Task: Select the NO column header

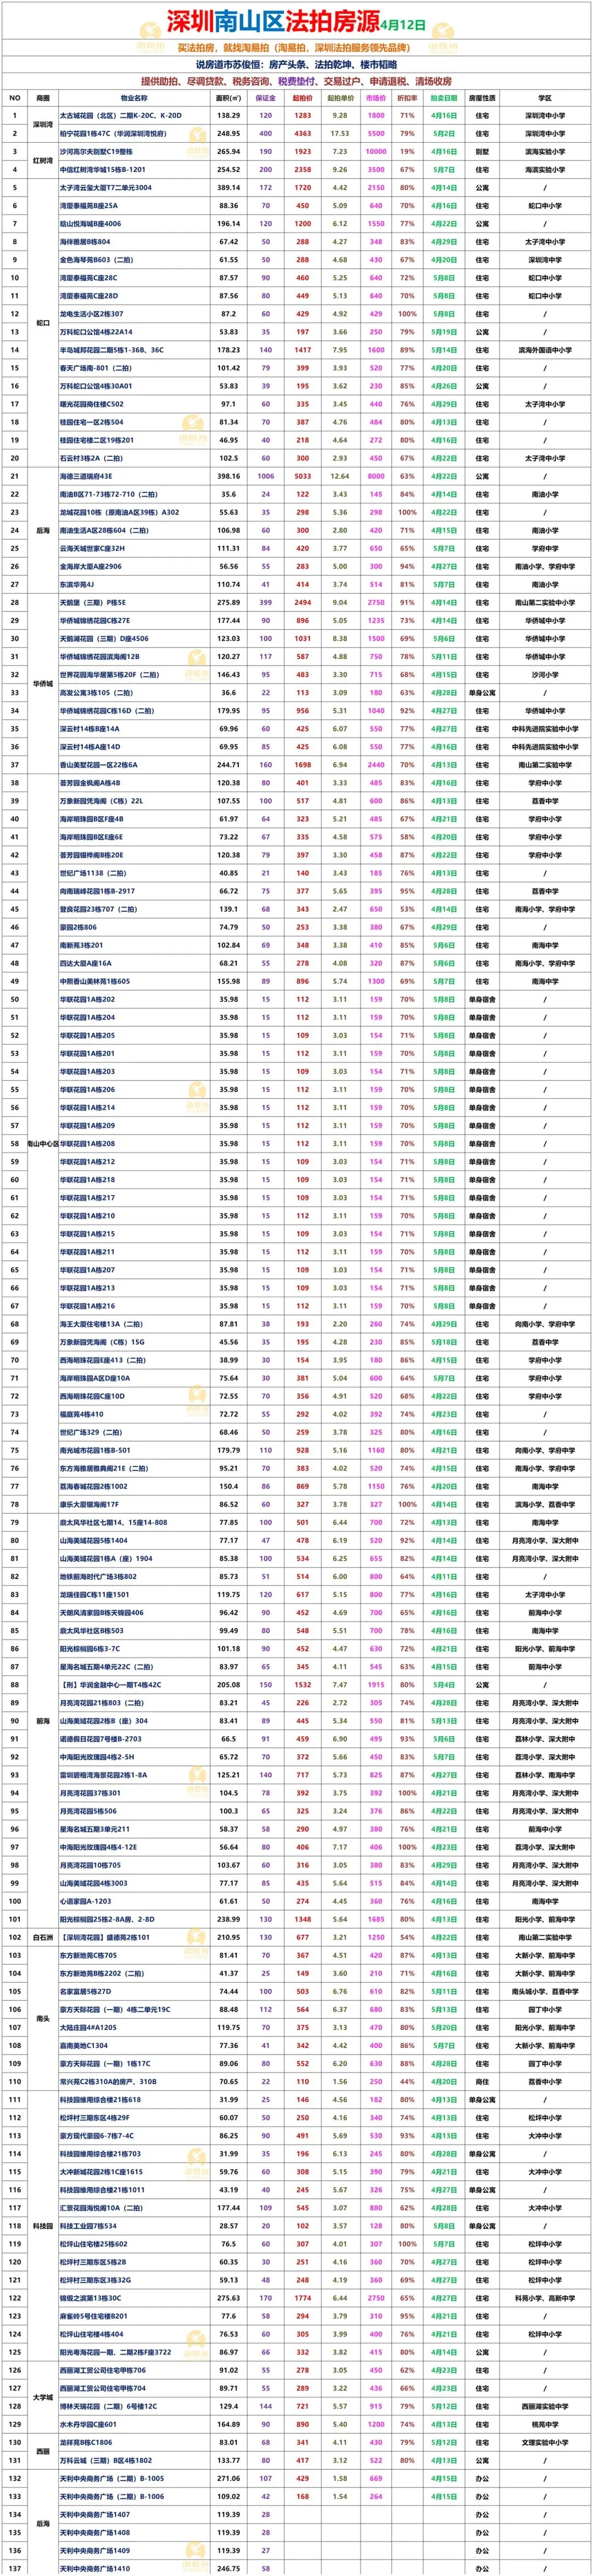Action: pos(15,98)
